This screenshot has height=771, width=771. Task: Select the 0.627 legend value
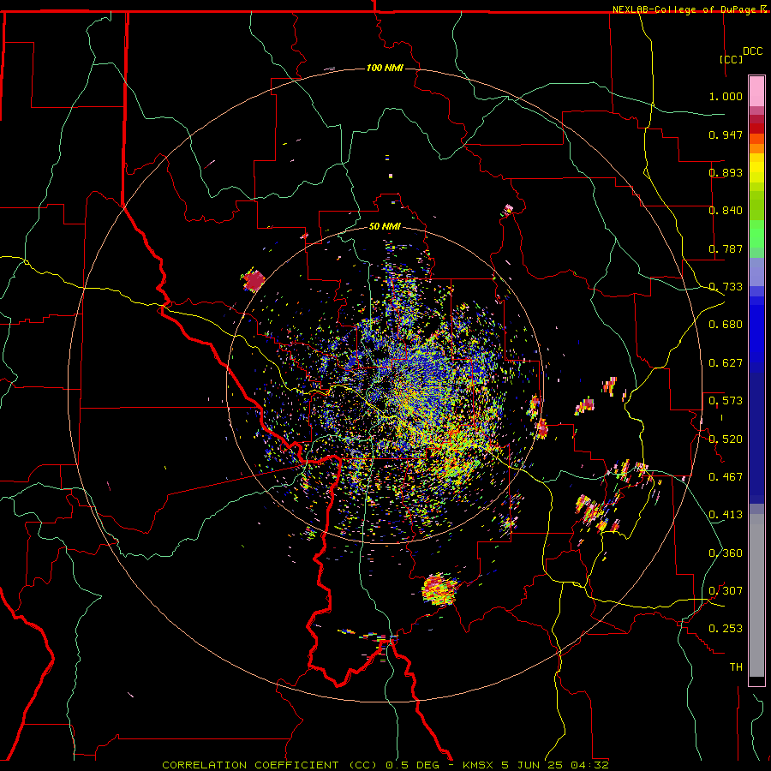click(x=726, y=363)
